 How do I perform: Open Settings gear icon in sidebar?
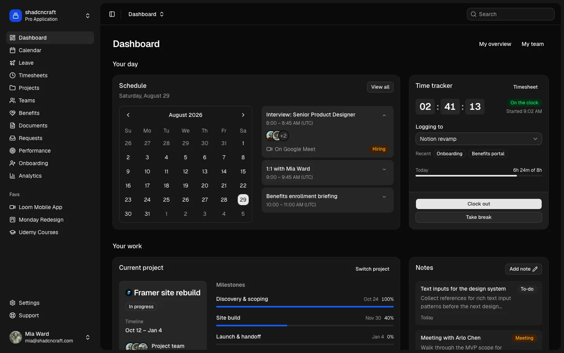coord(13,303)
